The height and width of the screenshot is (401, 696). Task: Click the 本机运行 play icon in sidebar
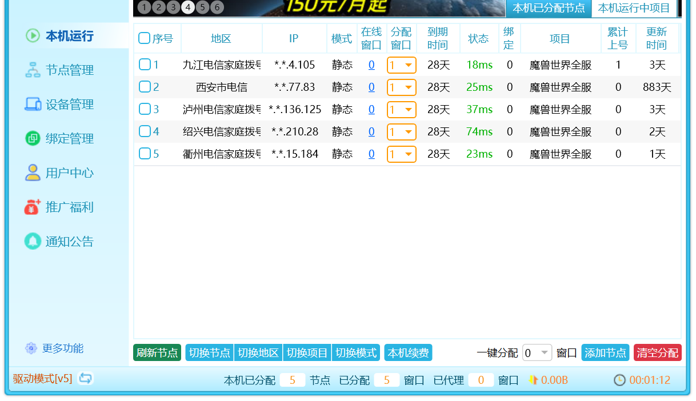click(x=33, y=36)
